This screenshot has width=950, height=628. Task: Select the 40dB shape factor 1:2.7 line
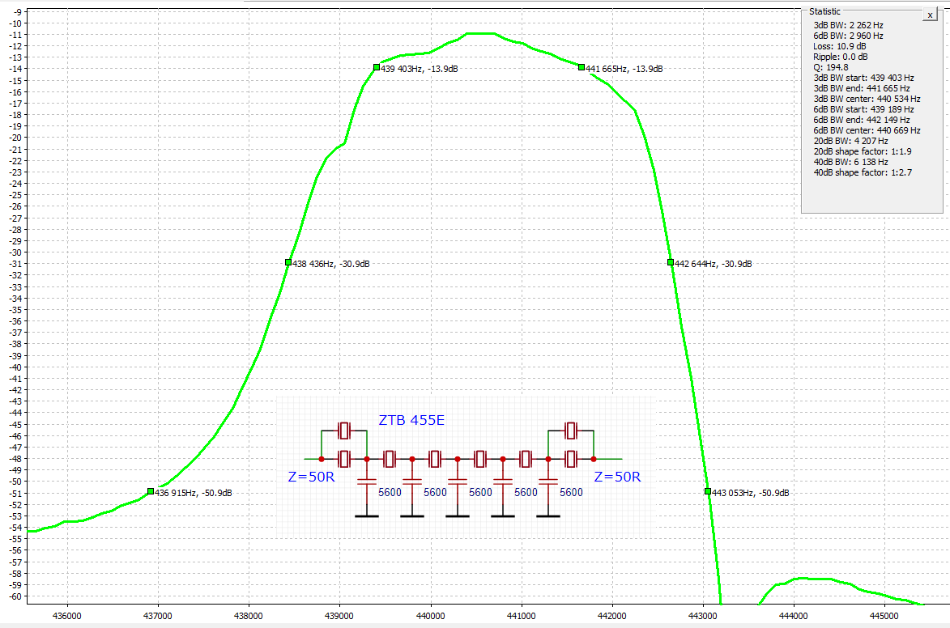pyautogui.click(x=858, y=172)
